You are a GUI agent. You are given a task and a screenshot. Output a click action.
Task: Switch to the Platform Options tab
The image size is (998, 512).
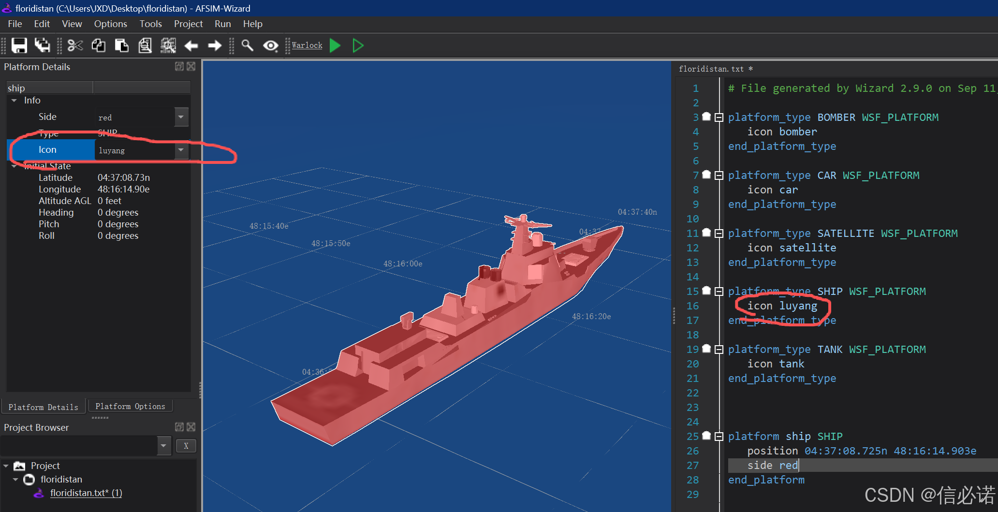[131, 406]
